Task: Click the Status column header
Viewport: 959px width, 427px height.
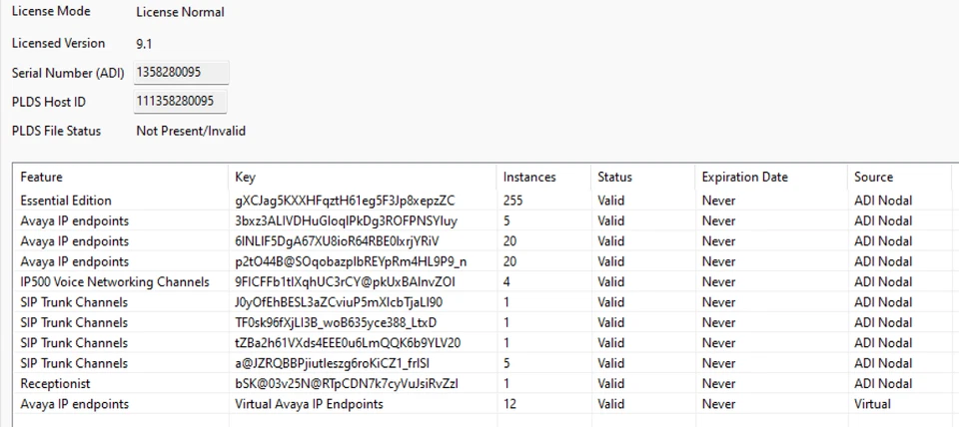Action: click(614, 178)
